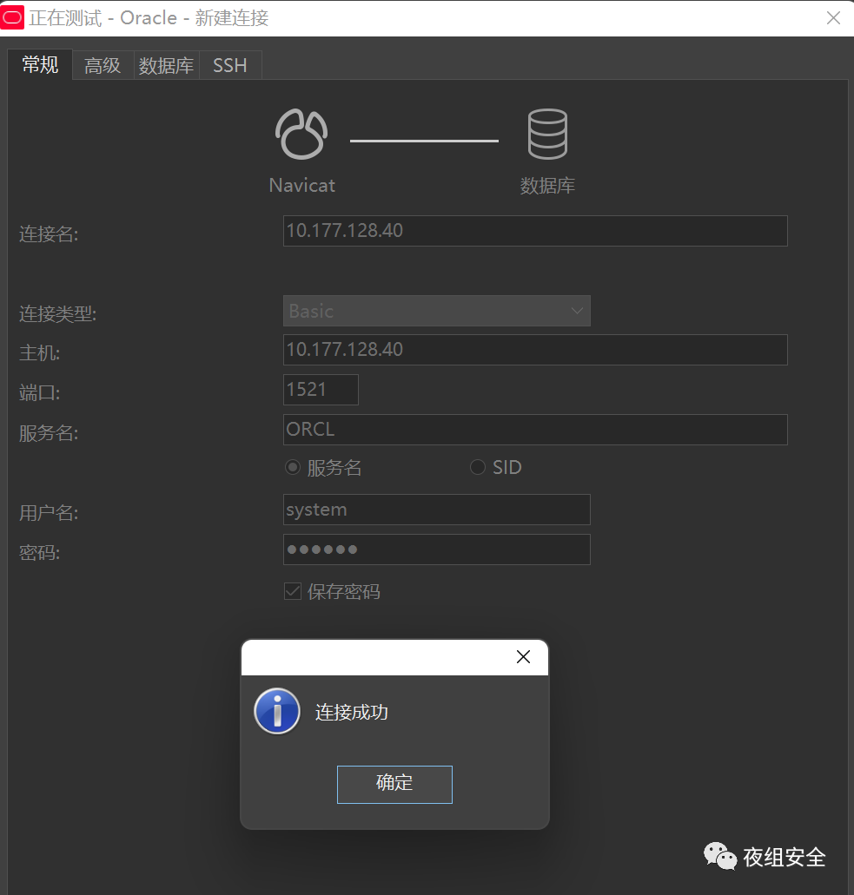Close the 连接成功 message dialog

[x=523, y=657]
